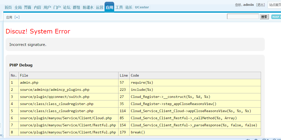Switch to the 全局 tab
The height and width of the screenshot is (140, 281).
pyautogui.click(x=18, y=7)
